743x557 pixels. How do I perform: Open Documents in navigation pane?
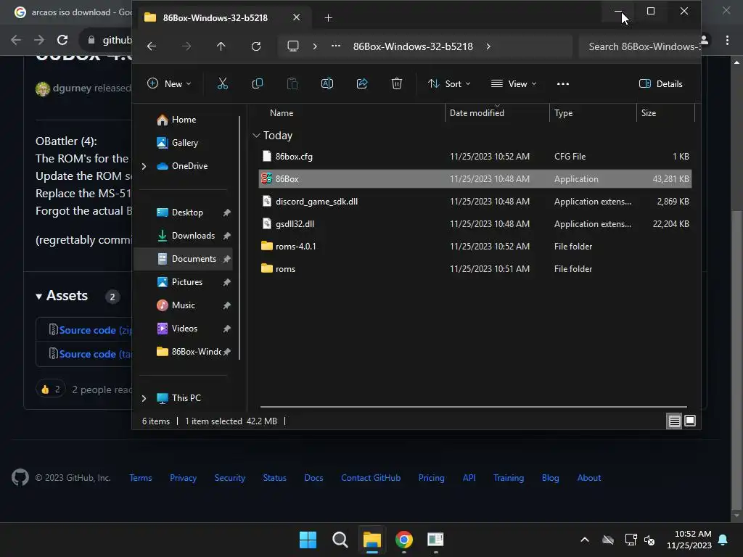click(194, 259)
